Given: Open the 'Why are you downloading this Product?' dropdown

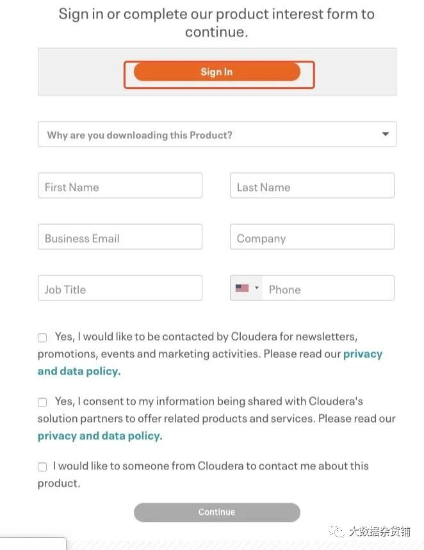Looking at the screenshot, I should tap(216, 134).
